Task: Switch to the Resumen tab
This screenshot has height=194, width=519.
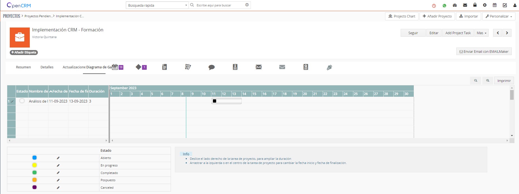Action: [23, 67]
